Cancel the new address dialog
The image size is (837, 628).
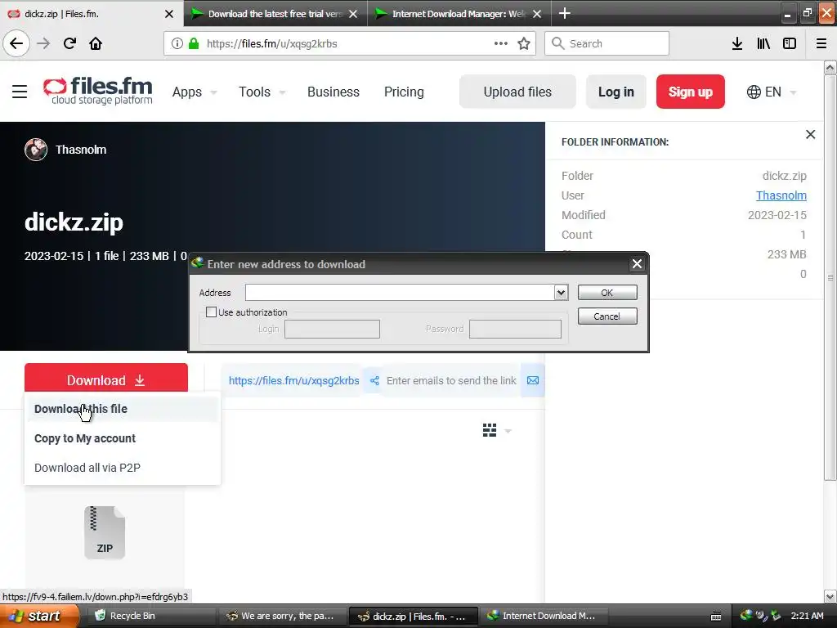(x=607, y=316)
